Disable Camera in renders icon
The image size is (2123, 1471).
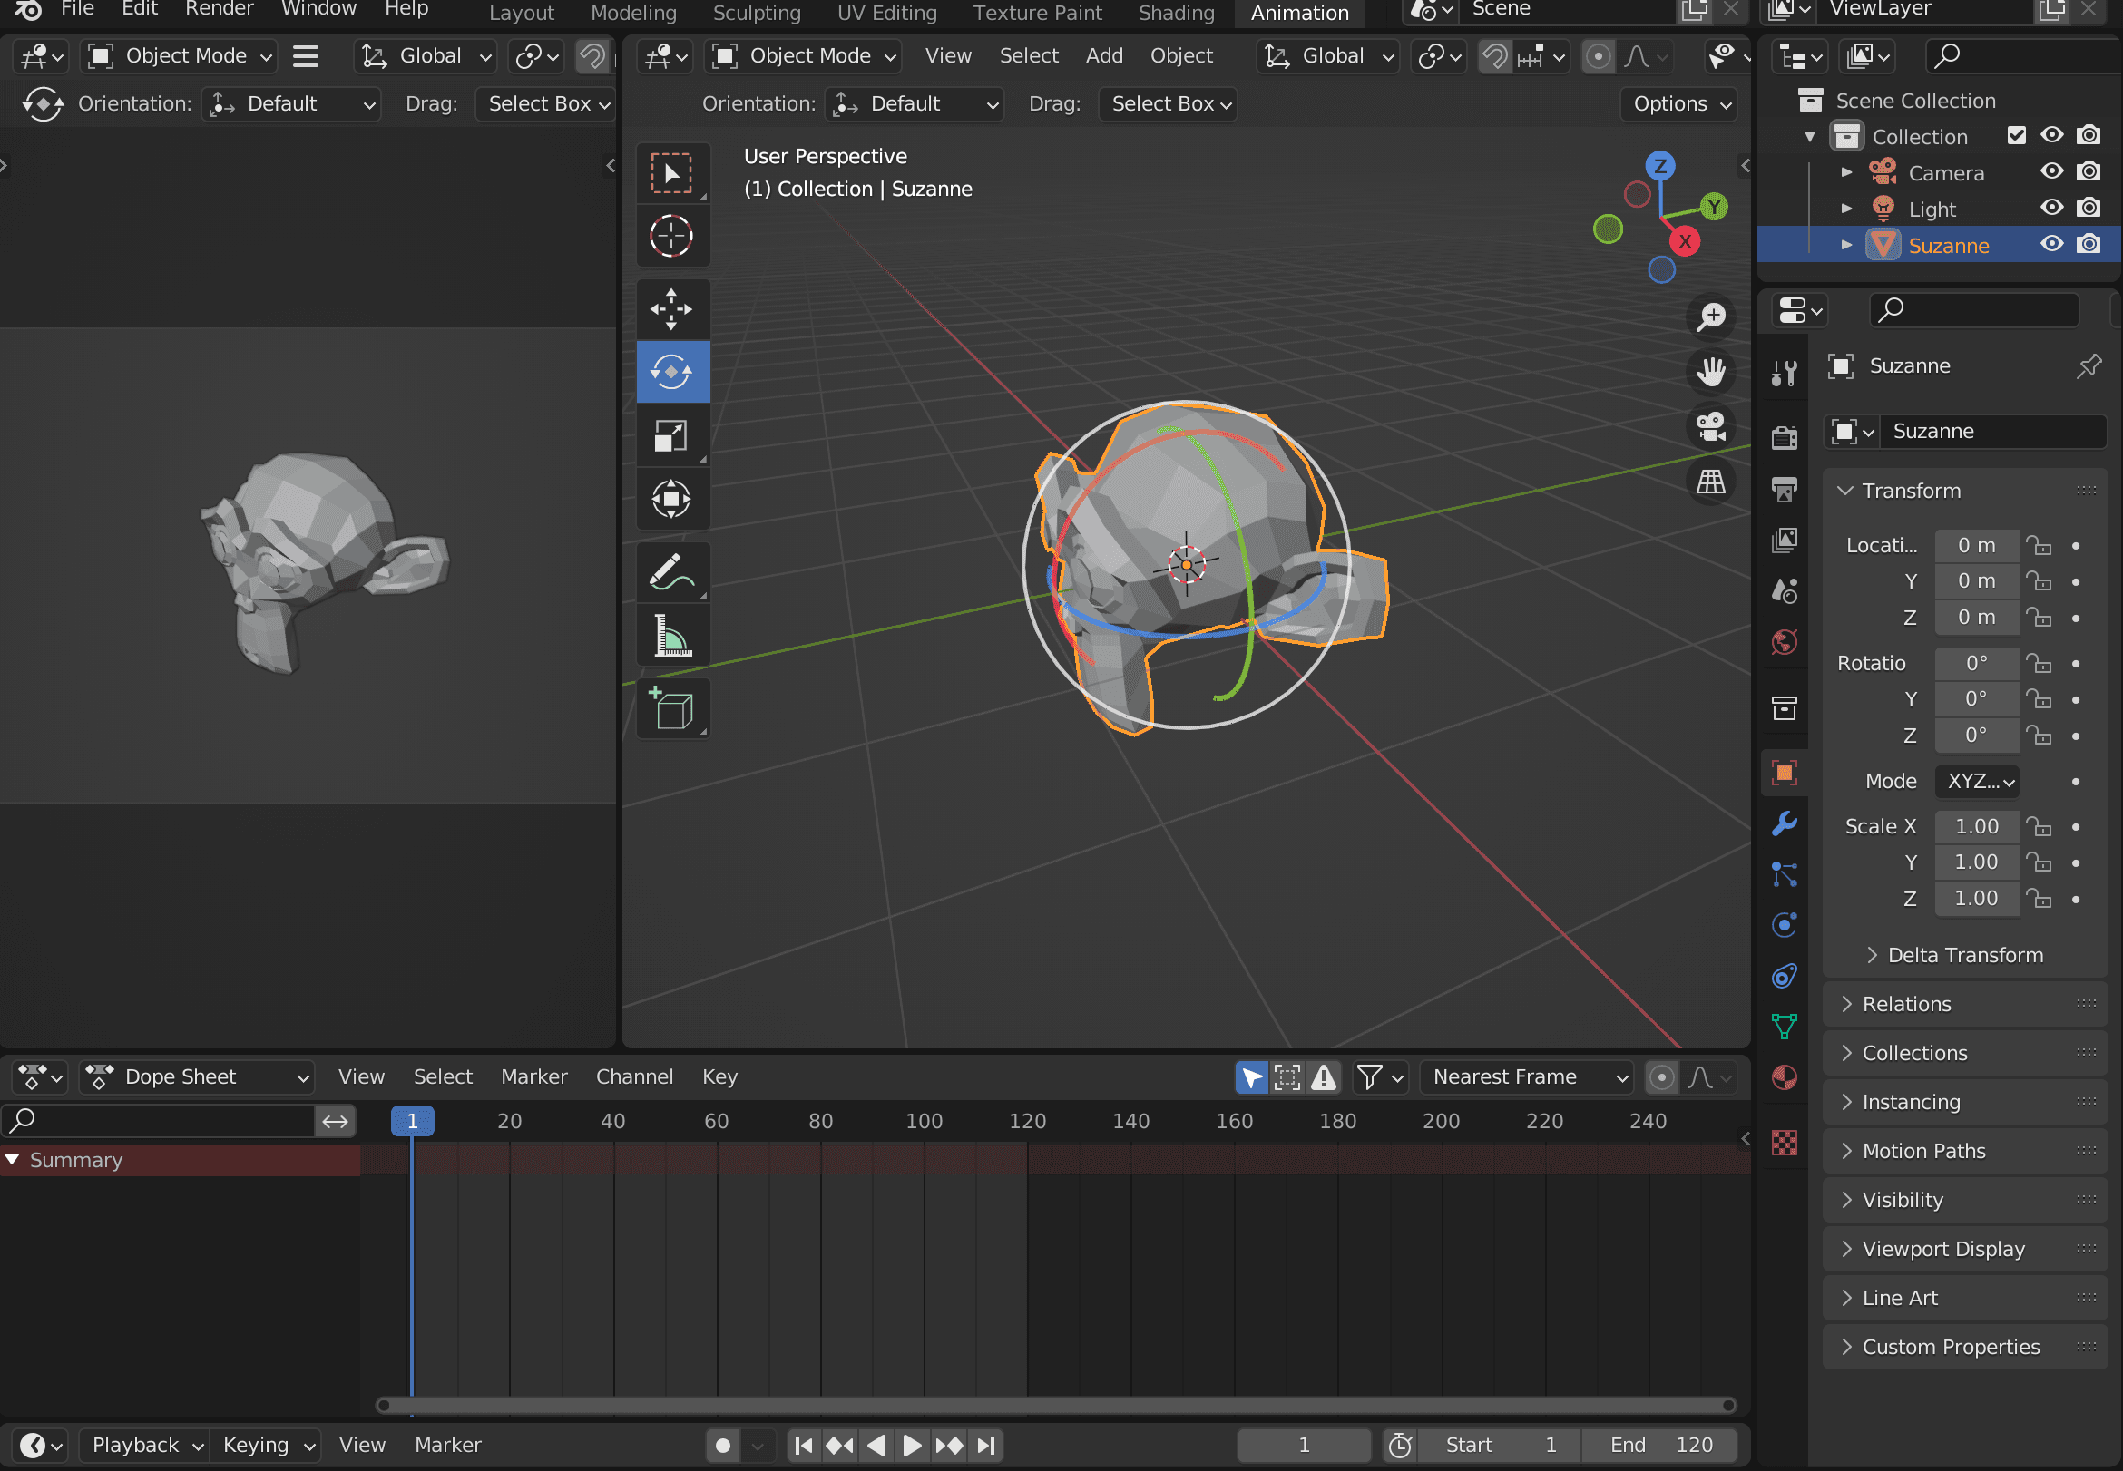click(x=2088, y=171)
